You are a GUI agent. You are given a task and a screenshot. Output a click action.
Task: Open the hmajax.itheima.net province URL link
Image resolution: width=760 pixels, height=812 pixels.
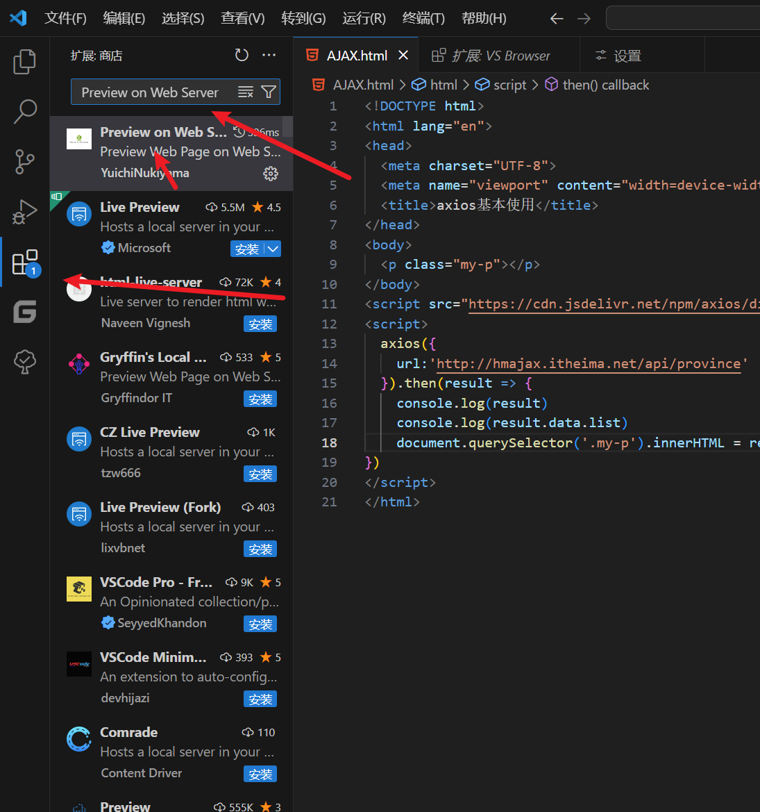[x=589, y=363]
